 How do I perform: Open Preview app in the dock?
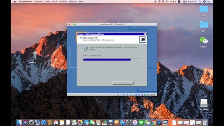pos(37,122)
